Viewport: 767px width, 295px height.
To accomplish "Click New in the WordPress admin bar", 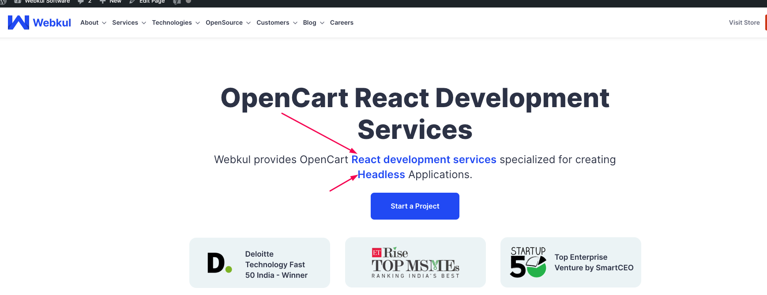I will coord(110,2).
